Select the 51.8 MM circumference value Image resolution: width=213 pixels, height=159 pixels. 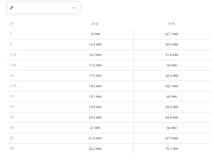[172, 55]
